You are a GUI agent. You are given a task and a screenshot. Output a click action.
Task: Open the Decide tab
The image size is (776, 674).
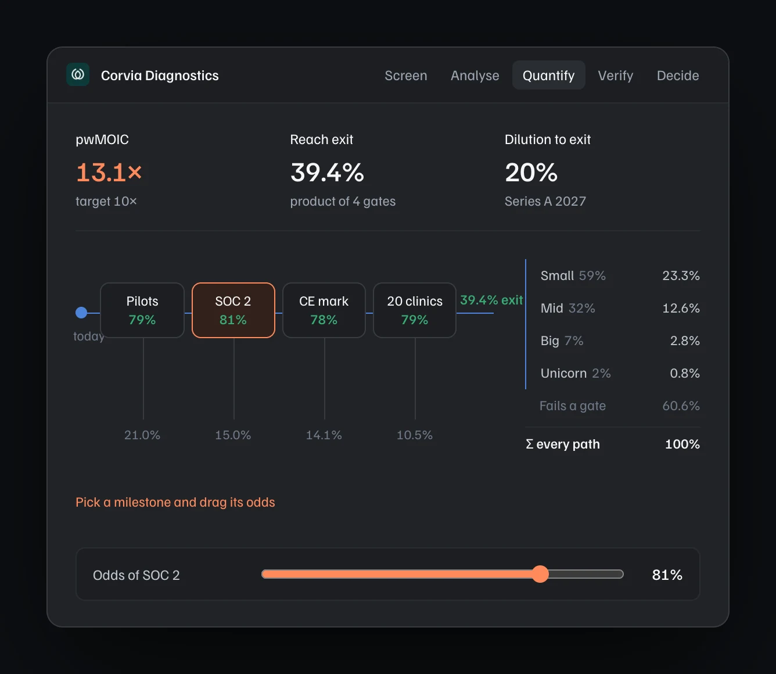coord(678,76)
